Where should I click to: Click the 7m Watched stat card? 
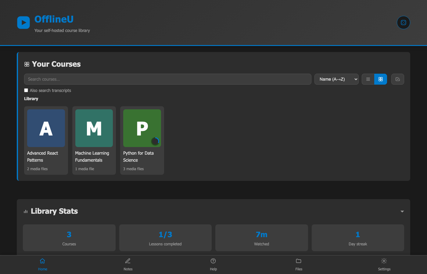click(262, 238)
